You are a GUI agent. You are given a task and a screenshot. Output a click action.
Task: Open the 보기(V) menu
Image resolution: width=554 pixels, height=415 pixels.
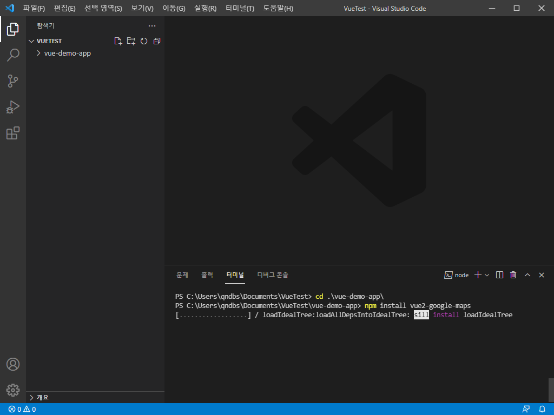click(142, 8)
